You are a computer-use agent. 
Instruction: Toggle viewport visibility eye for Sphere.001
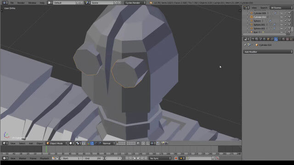(x=282, y=25)
